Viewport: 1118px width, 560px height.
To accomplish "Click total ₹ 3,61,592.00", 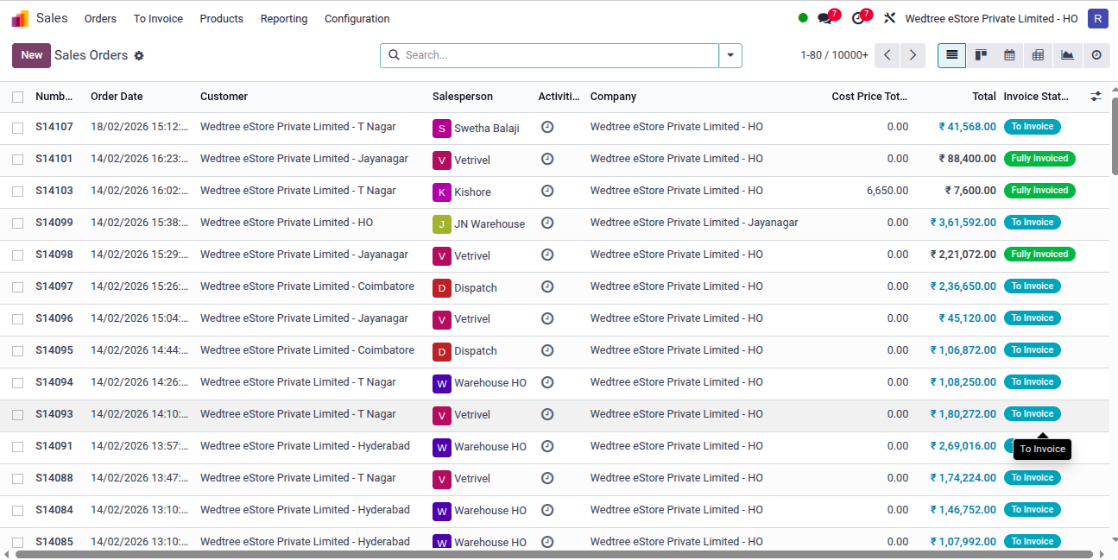I will [963, 223].
